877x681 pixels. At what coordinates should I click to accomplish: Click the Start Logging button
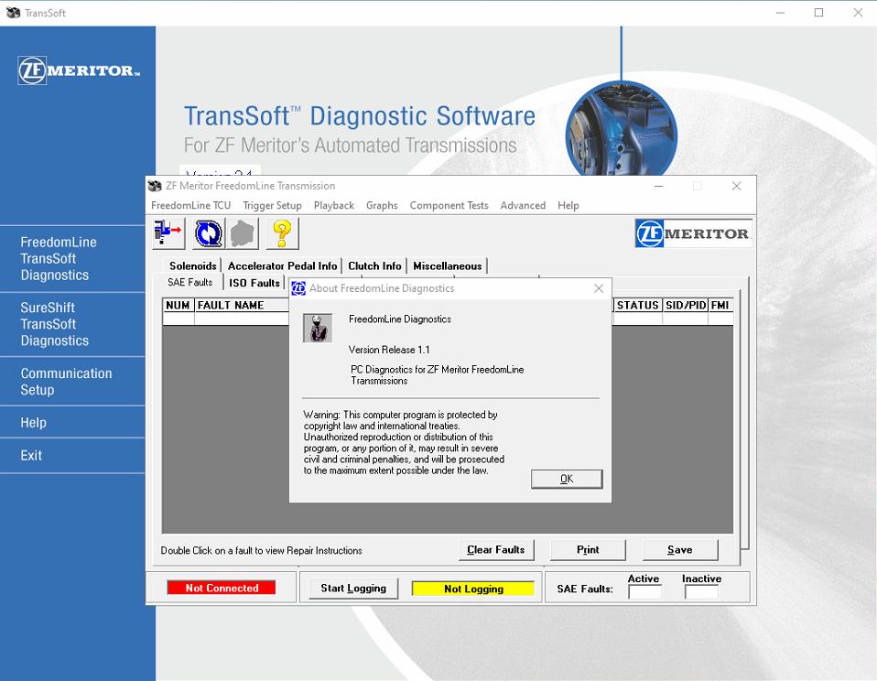click(352, 587)
